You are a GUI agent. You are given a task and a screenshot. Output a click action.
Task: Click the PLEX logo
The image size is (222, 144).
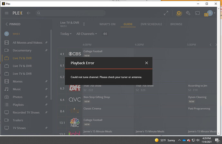[17, 13]
